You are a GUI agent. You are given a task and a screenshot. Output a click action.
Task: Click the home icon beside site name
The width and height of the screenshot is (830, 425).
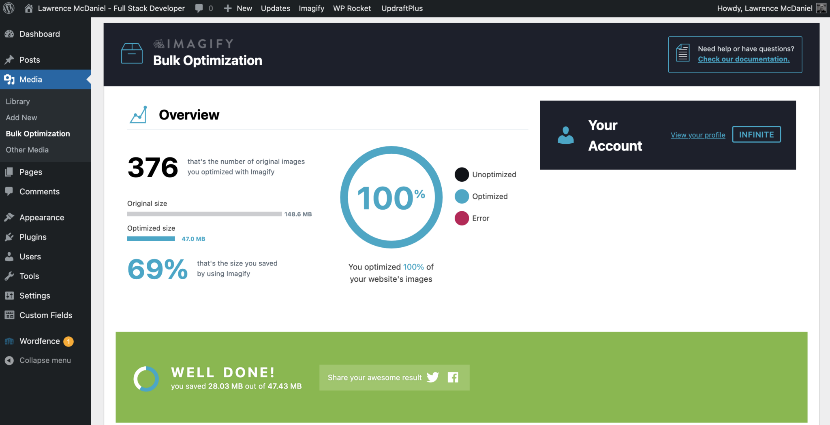(29, 8)
